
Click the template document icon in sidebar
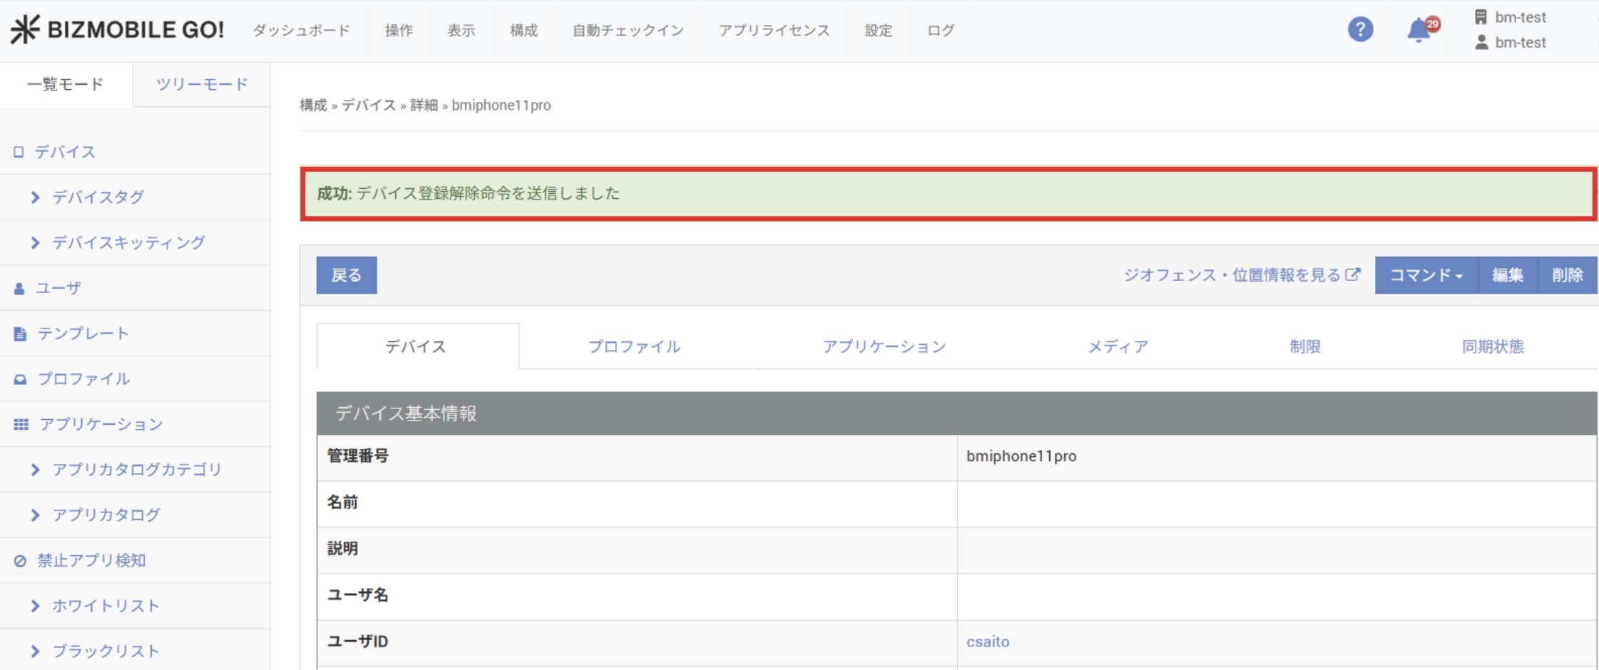[x=20, y=334]
